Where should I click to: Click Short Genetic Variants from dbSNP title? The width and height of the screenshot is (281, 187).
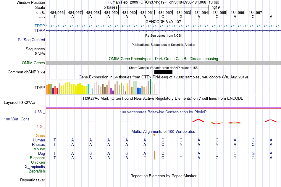[163, 68]
